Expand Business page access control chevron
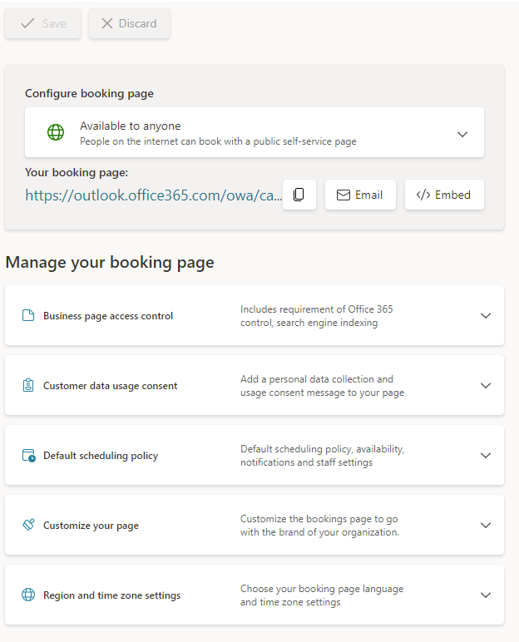The height and width of the screenshot is (642, 519). click(x=486, y=316)
